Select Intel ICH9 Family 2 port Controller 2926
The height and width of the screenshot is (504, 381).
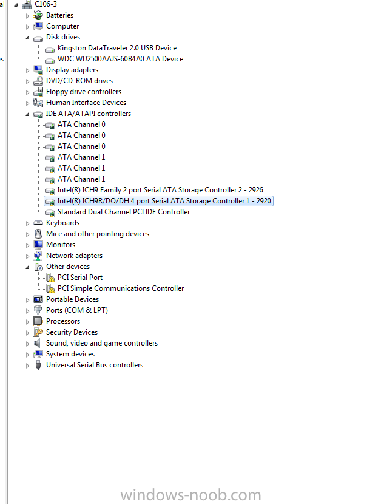point(160,190)
